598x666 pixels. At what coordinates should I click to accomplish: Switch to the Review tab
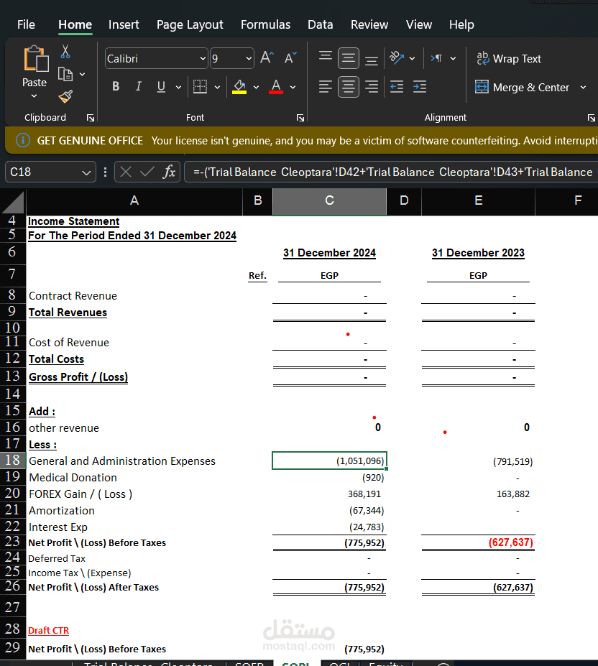369,24
